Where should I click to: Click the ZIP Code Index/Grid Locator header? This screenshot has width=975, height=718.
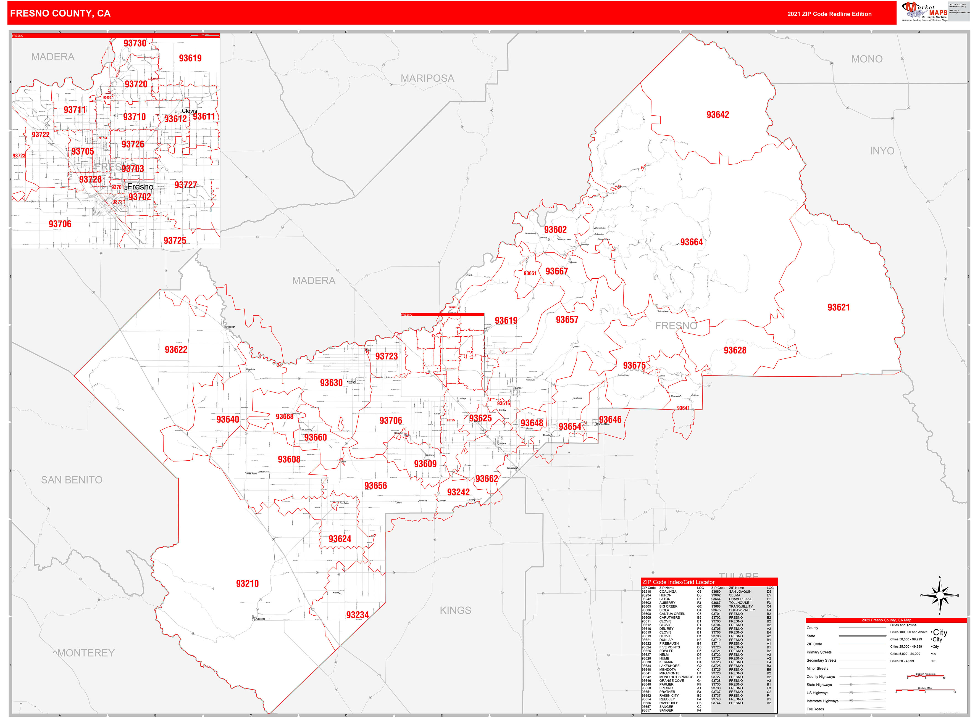click(x=679, y=582)
